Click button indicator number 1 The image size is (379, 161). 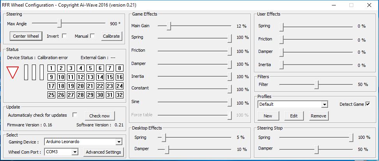pos(51,68)
